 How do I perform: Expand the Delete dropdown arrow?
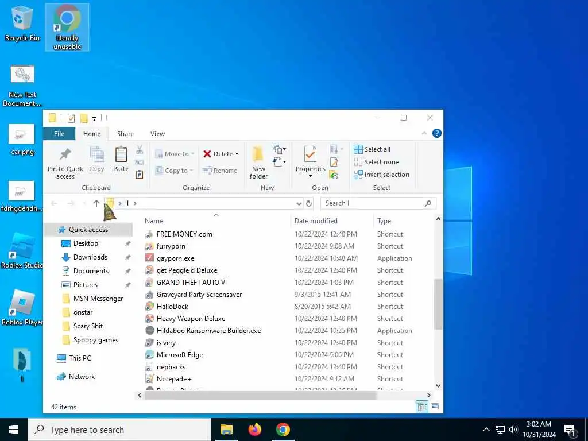[x=237, y=154]
